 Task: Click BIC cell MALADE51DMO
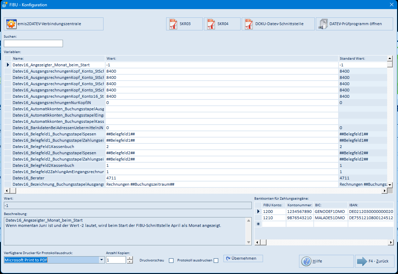tap(331, 218)
